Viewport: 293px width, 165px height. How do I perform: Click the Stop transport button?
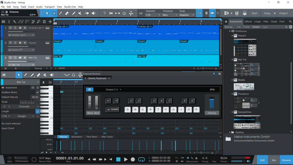[x=118, y=159]
